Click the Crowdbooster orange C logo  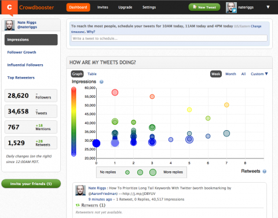pyautogui.click(x=9, y=8)
